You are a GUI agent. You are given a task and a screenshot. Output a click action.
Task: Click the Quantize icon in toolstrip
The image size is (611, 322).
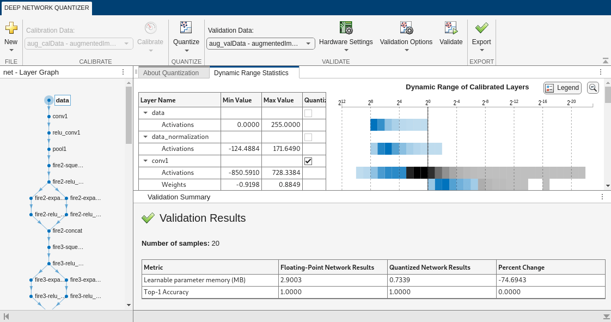pos(186,28)
